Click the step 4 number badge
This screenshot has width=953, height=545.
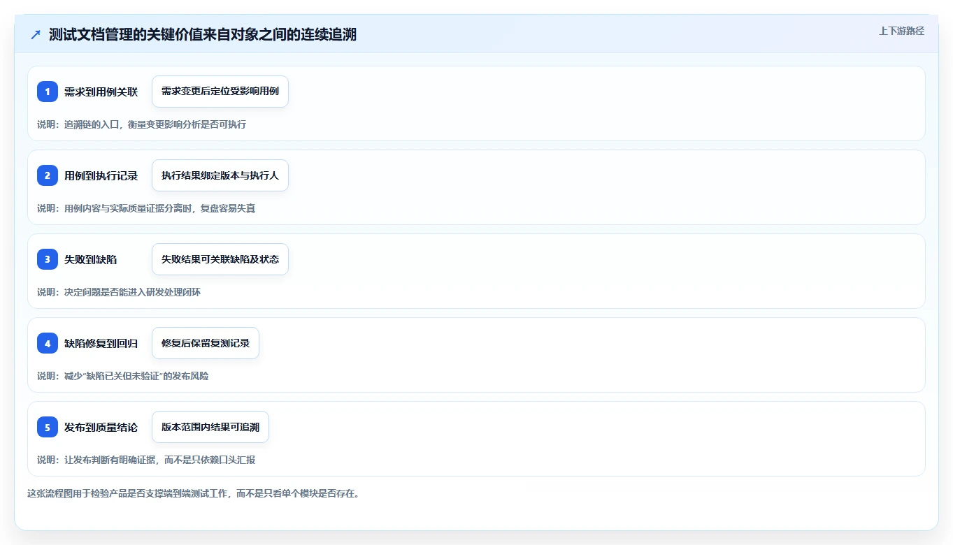pyautogui.click(x=48, y=343)
